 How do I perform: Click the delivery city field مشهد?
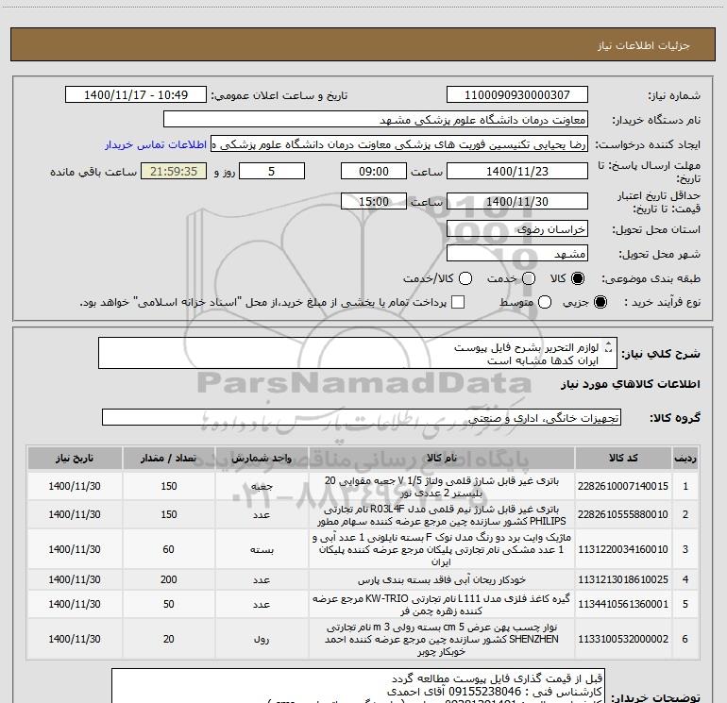[517, 254]
